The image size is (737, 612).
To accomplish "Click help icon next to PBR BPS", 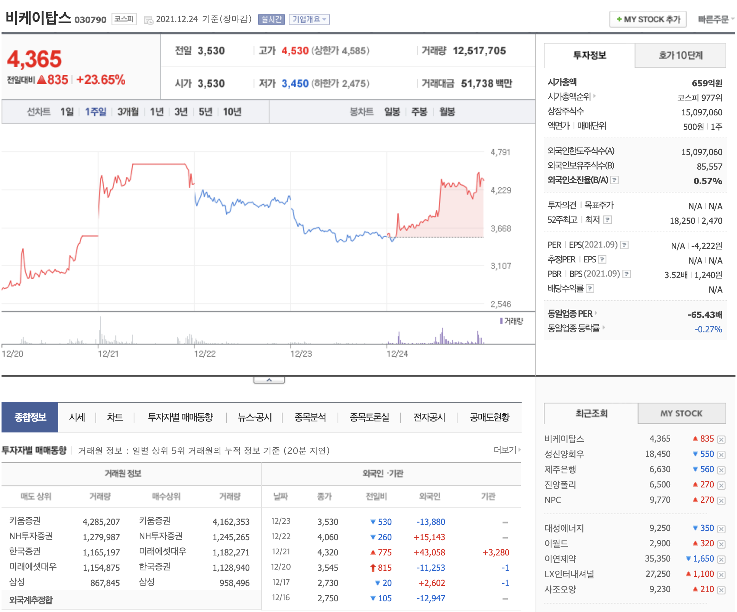I will [627, 274].
